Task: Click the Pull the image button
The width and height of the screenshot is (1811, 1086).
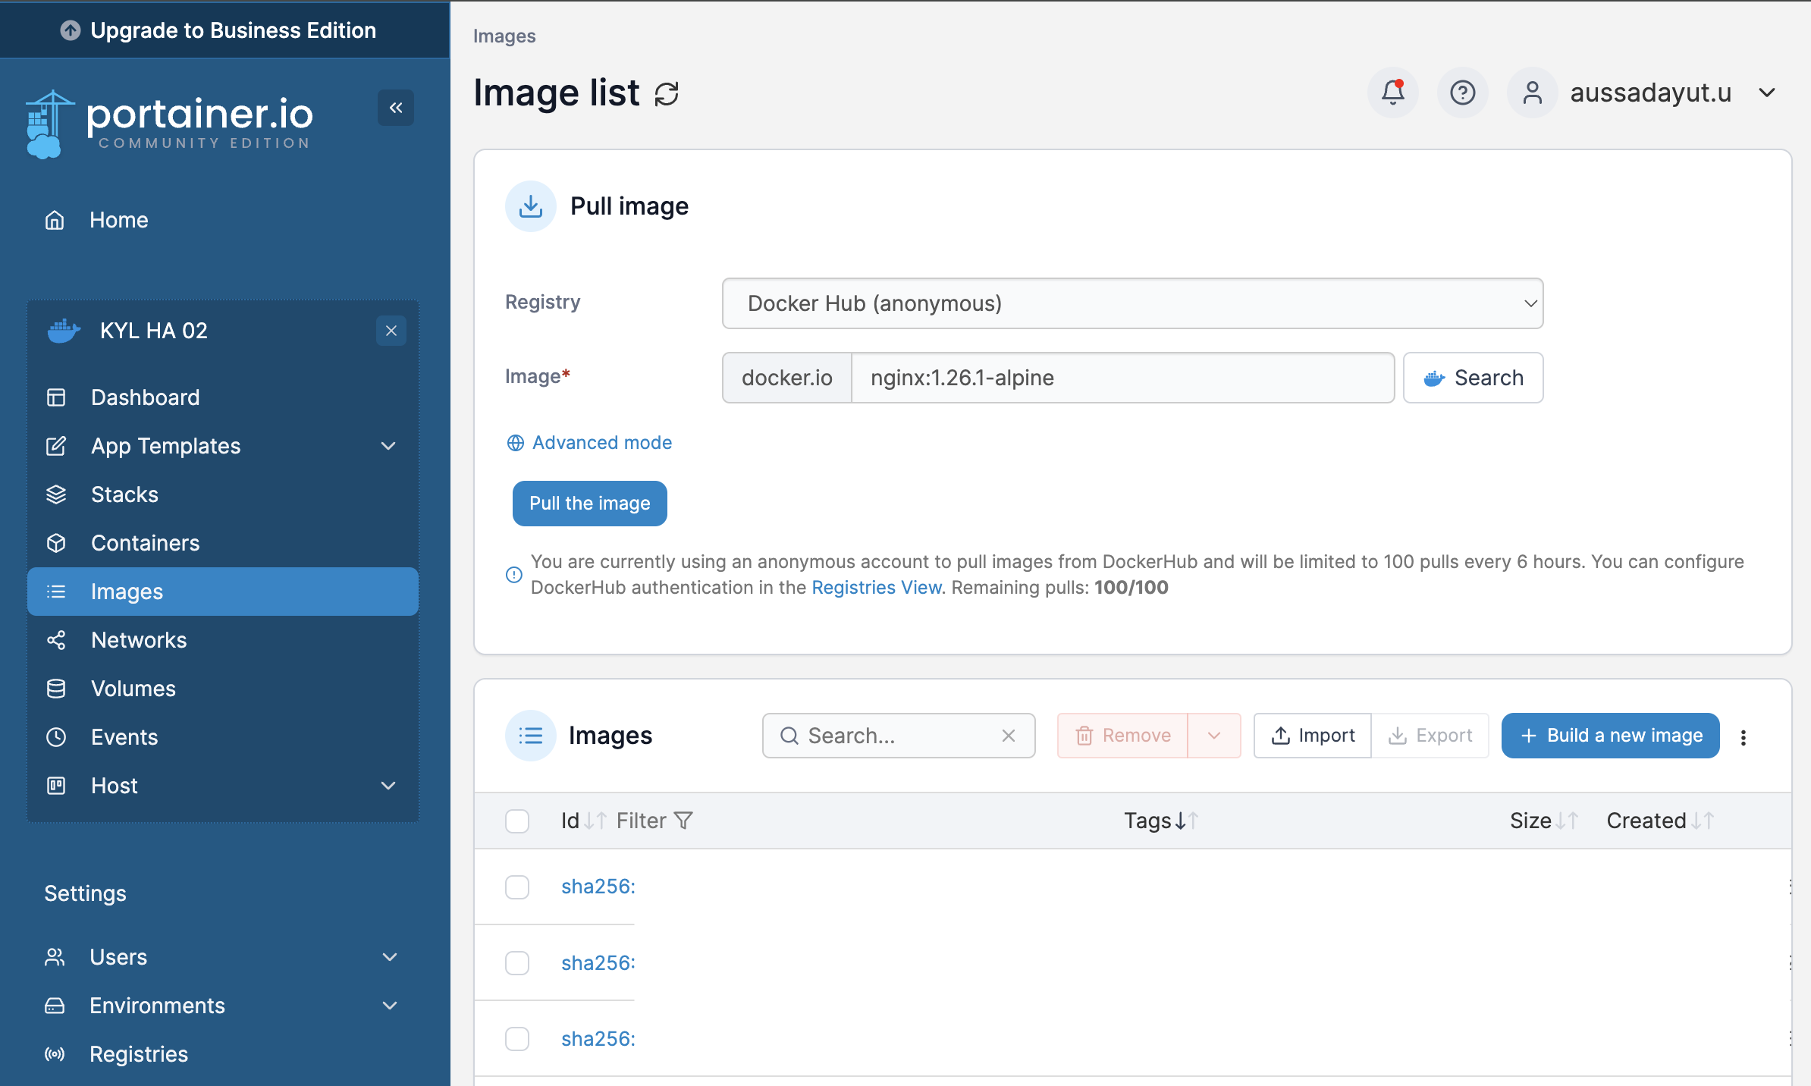Action: coord(589,504)
